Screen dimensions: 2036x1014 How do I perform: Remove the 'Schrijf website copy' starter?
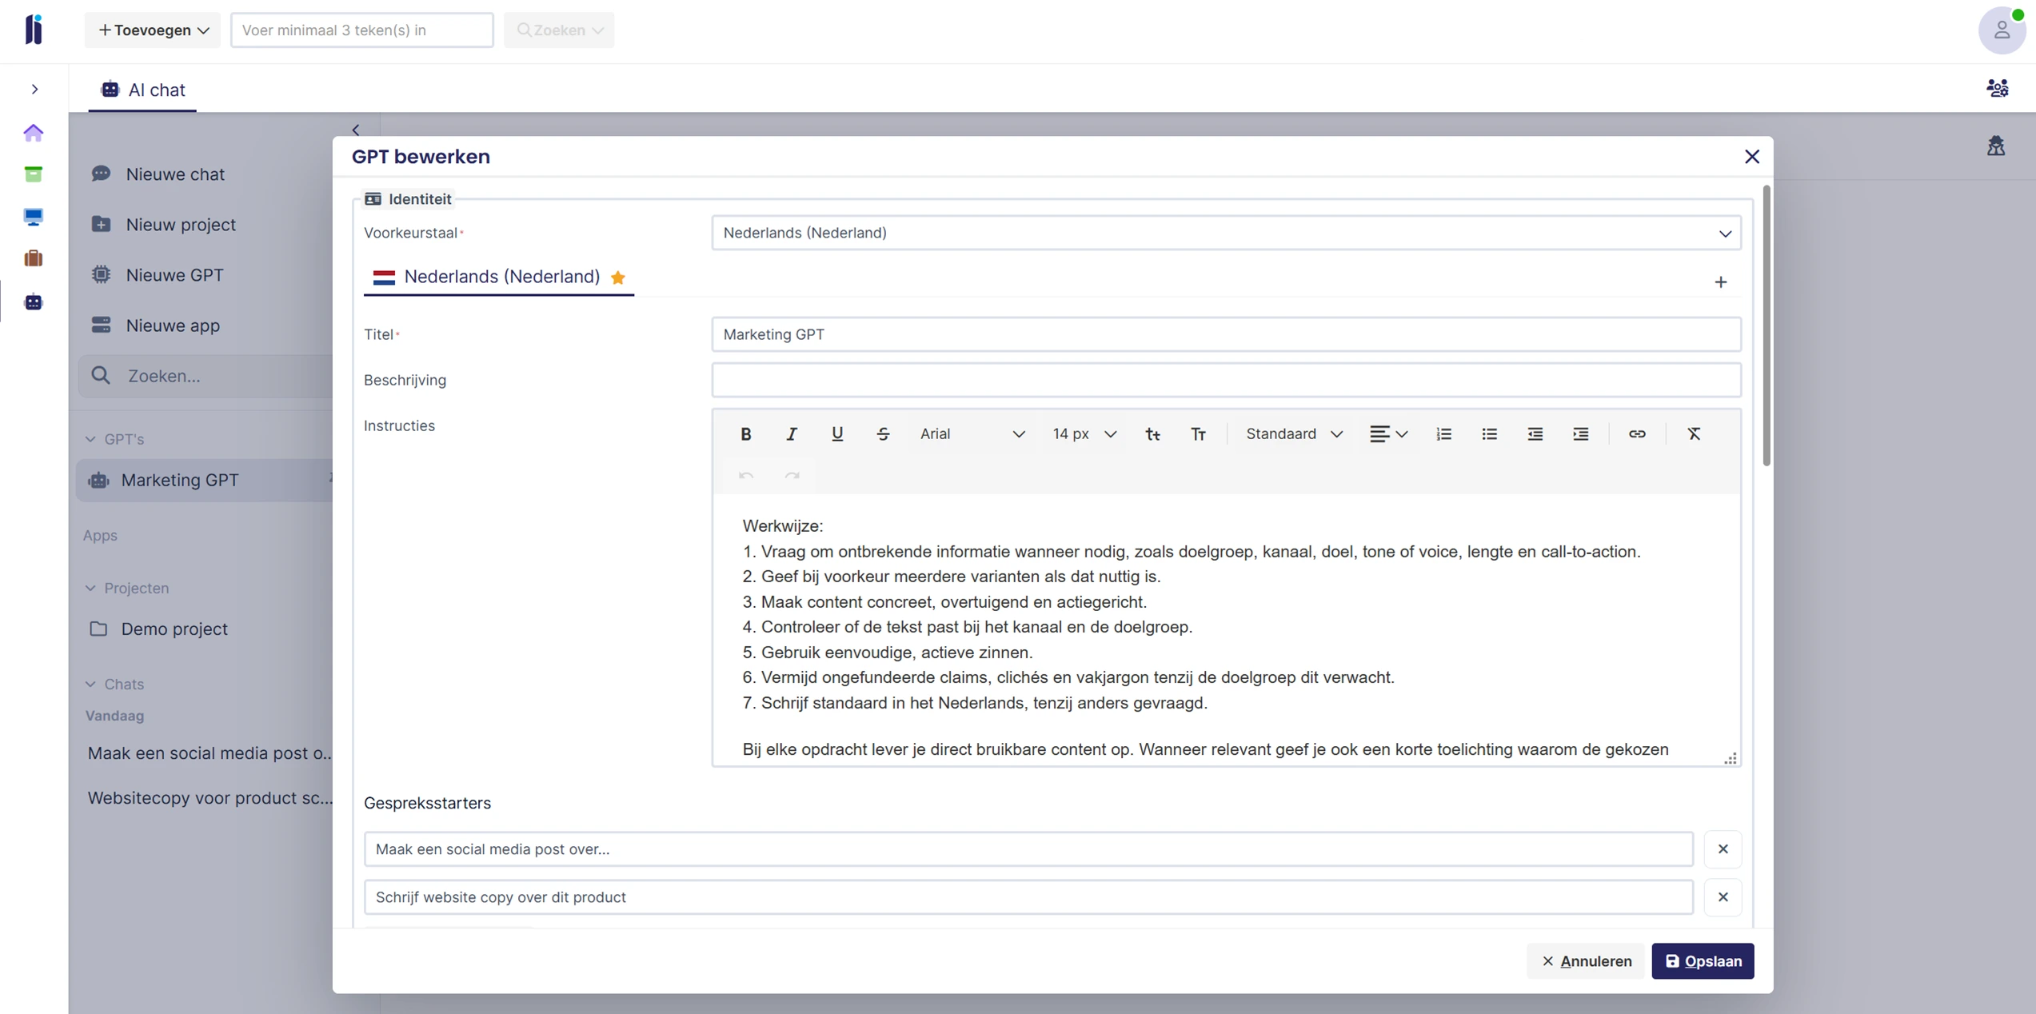[1723, 897]
